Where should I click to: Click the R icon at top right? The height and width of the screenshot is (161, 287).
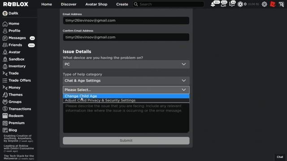point(281,4)
